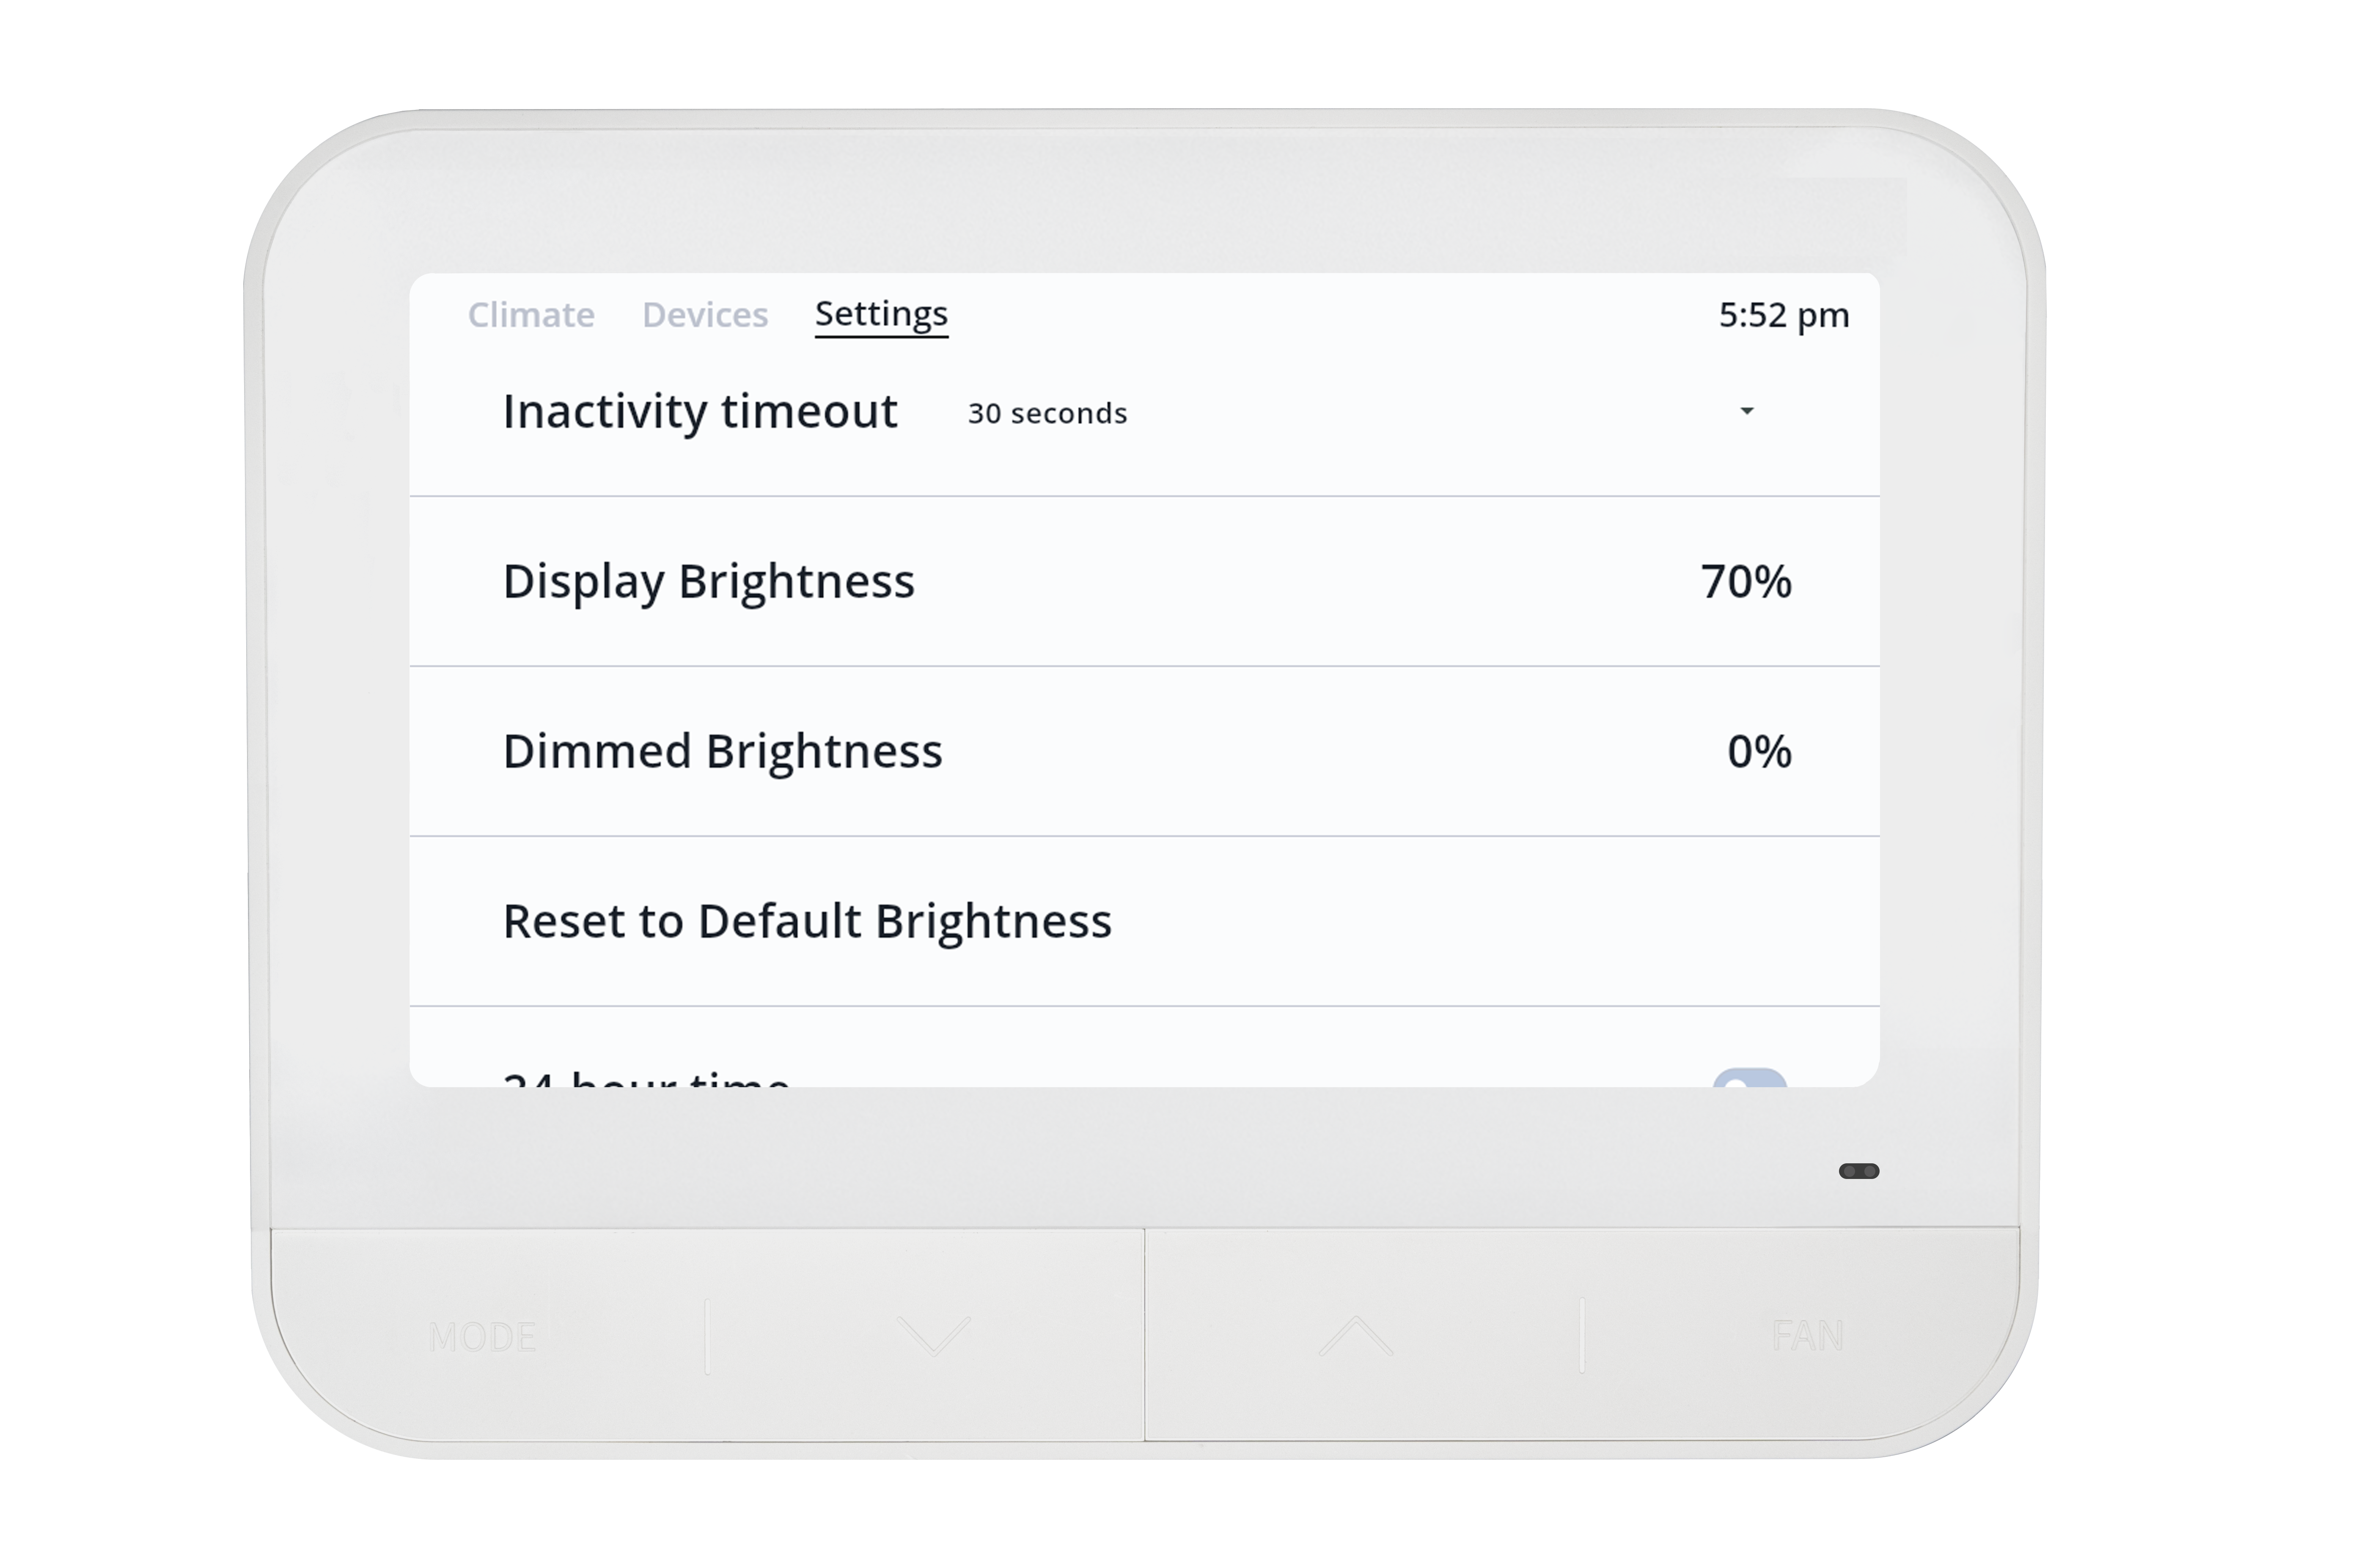Switch to the Climate tab
Screen dimensions: 2353x1568
(531, 315)
